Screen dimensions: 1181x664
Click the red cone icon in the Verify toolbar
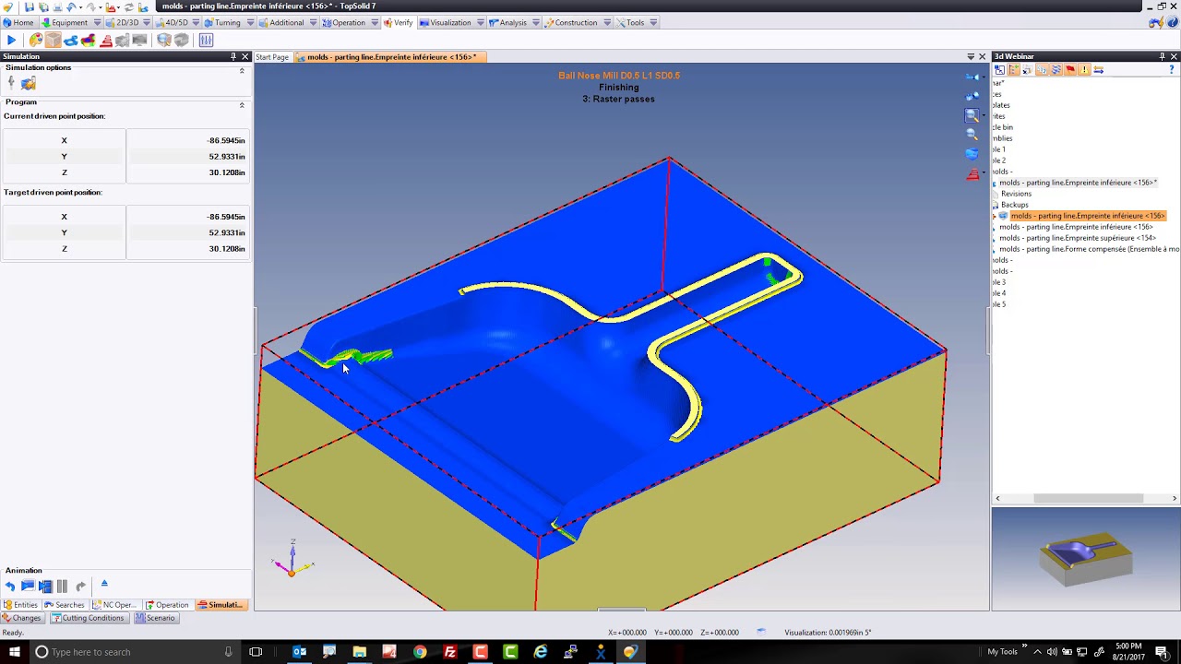pyautogui.click(x=106, y=40)
